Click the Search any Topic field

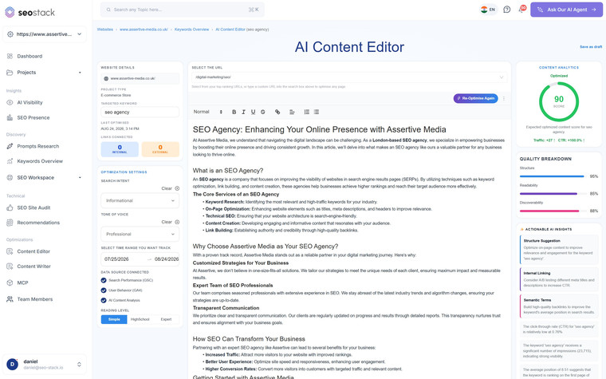[x=183, y=10]
